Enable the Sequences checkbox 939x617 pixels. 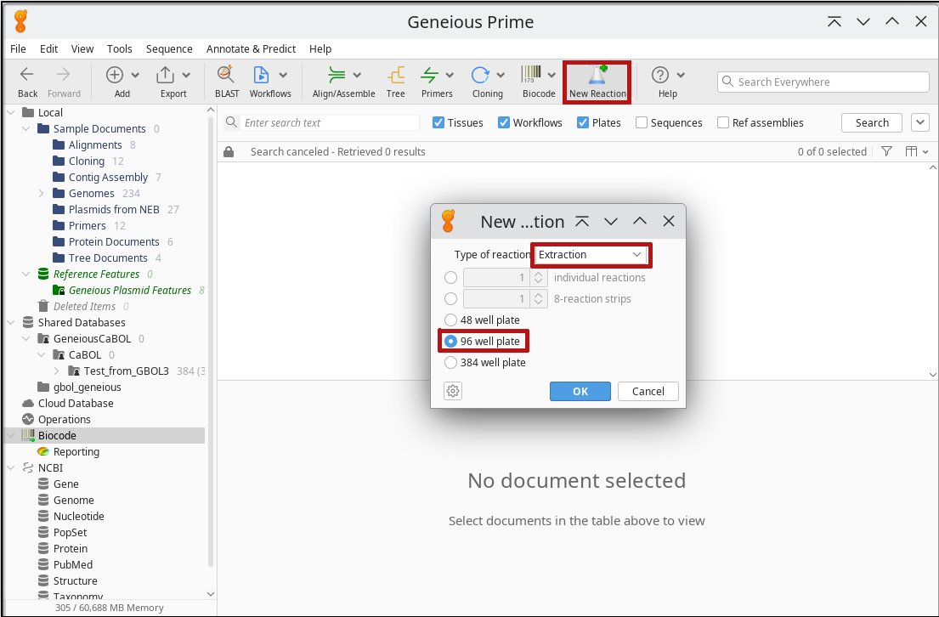tap(642, 122)
